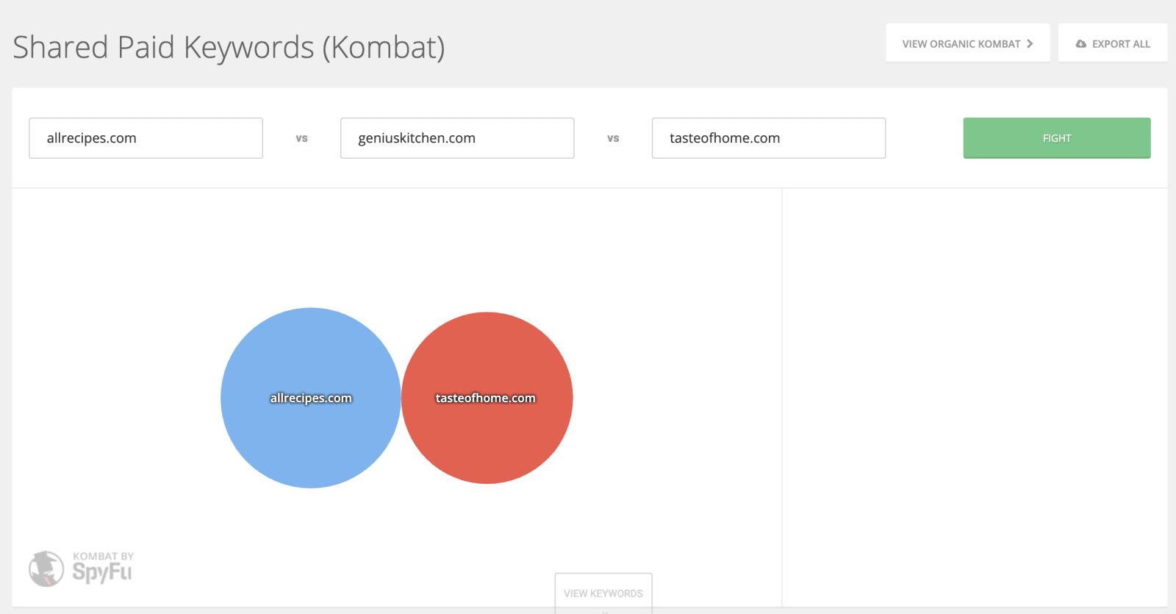Viewport: 1176px width, 614px height.
Task: Click the second vs label before tasteofhome.com
Action: (x=613, y=138)
